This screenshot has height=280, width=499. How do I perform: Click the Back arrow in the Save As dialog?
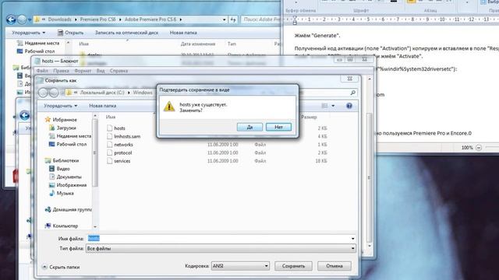44,93
